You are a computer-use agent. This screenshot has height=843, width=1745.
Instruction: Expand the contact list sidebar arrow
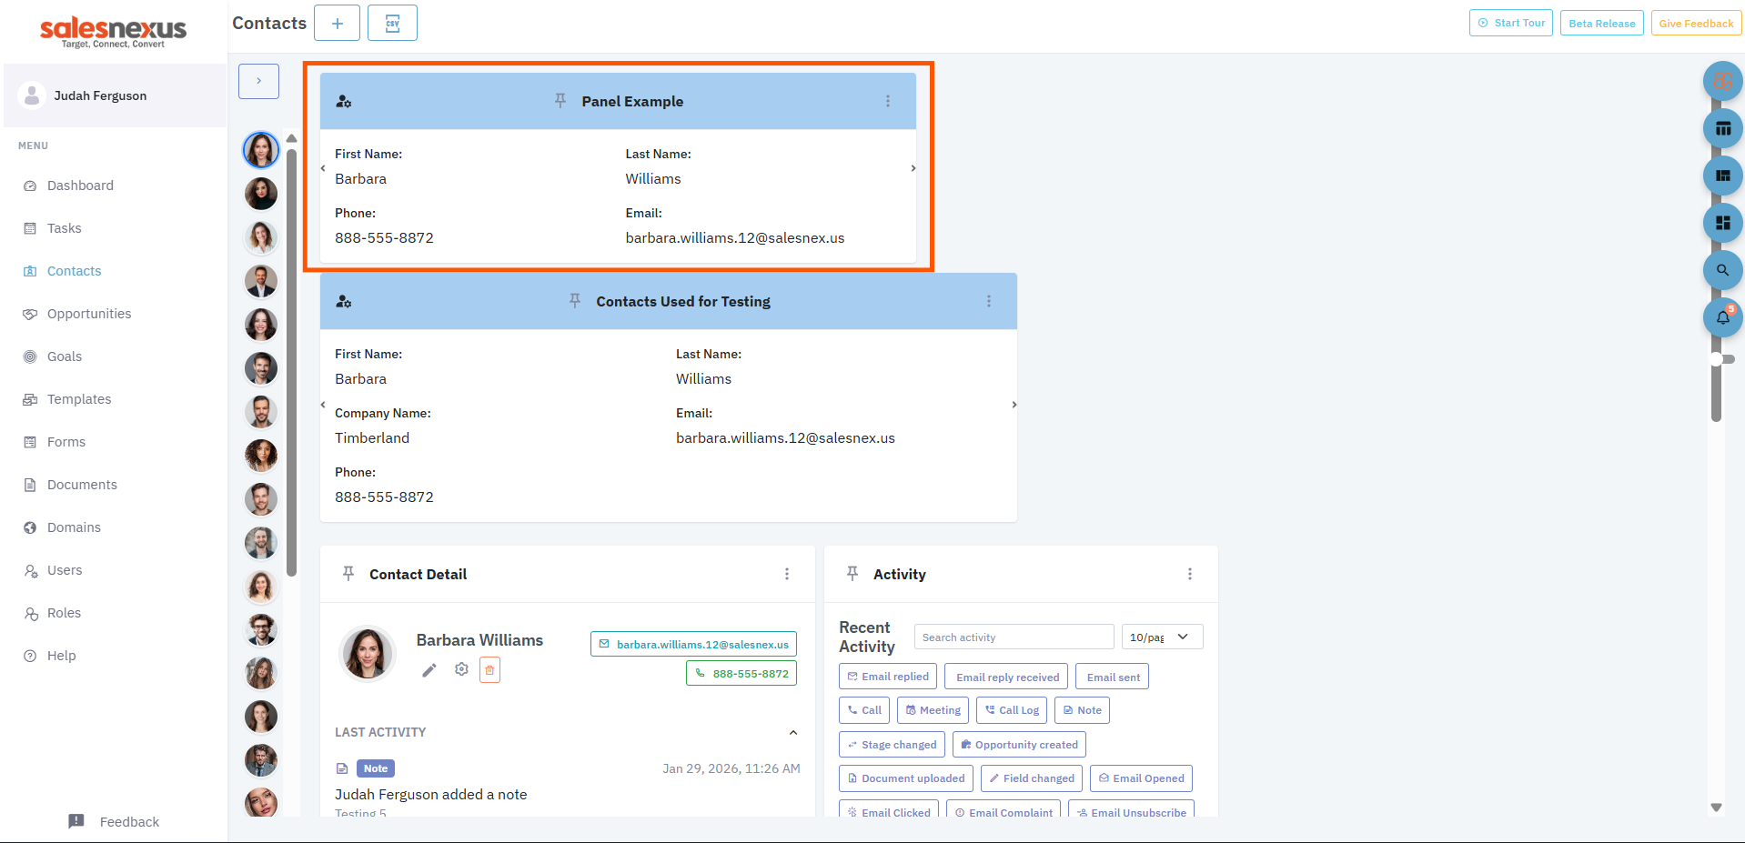[258, 81]
